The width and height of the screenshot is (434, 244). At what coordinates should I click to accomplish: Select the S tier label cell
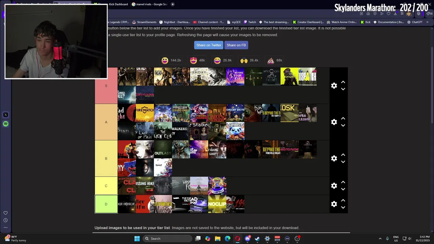pos(106,86)
